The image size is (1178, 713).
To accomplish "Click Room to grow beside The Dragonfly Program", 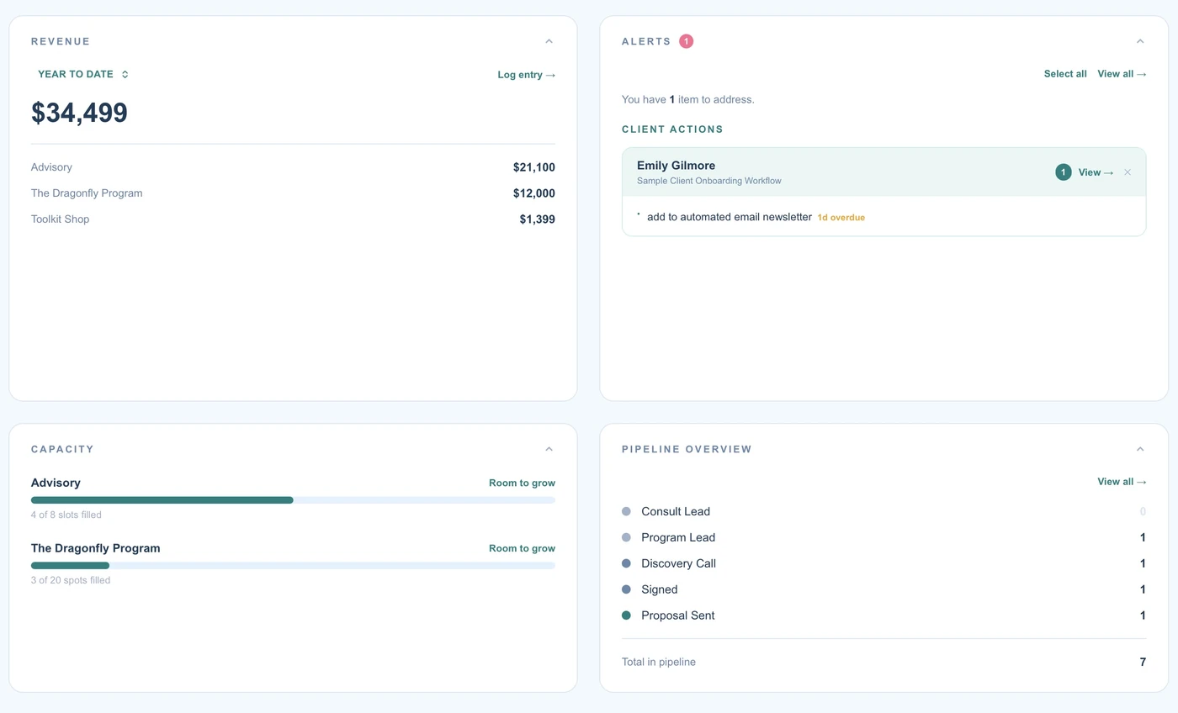I will coord(522,548).
